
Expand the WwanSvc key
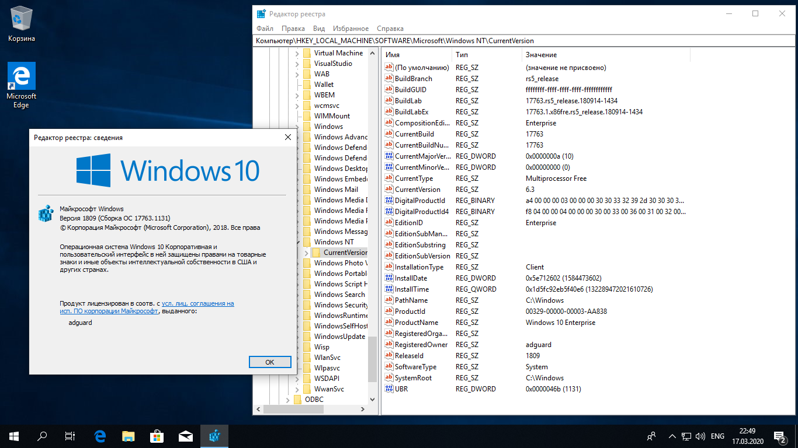click(297, 389)
